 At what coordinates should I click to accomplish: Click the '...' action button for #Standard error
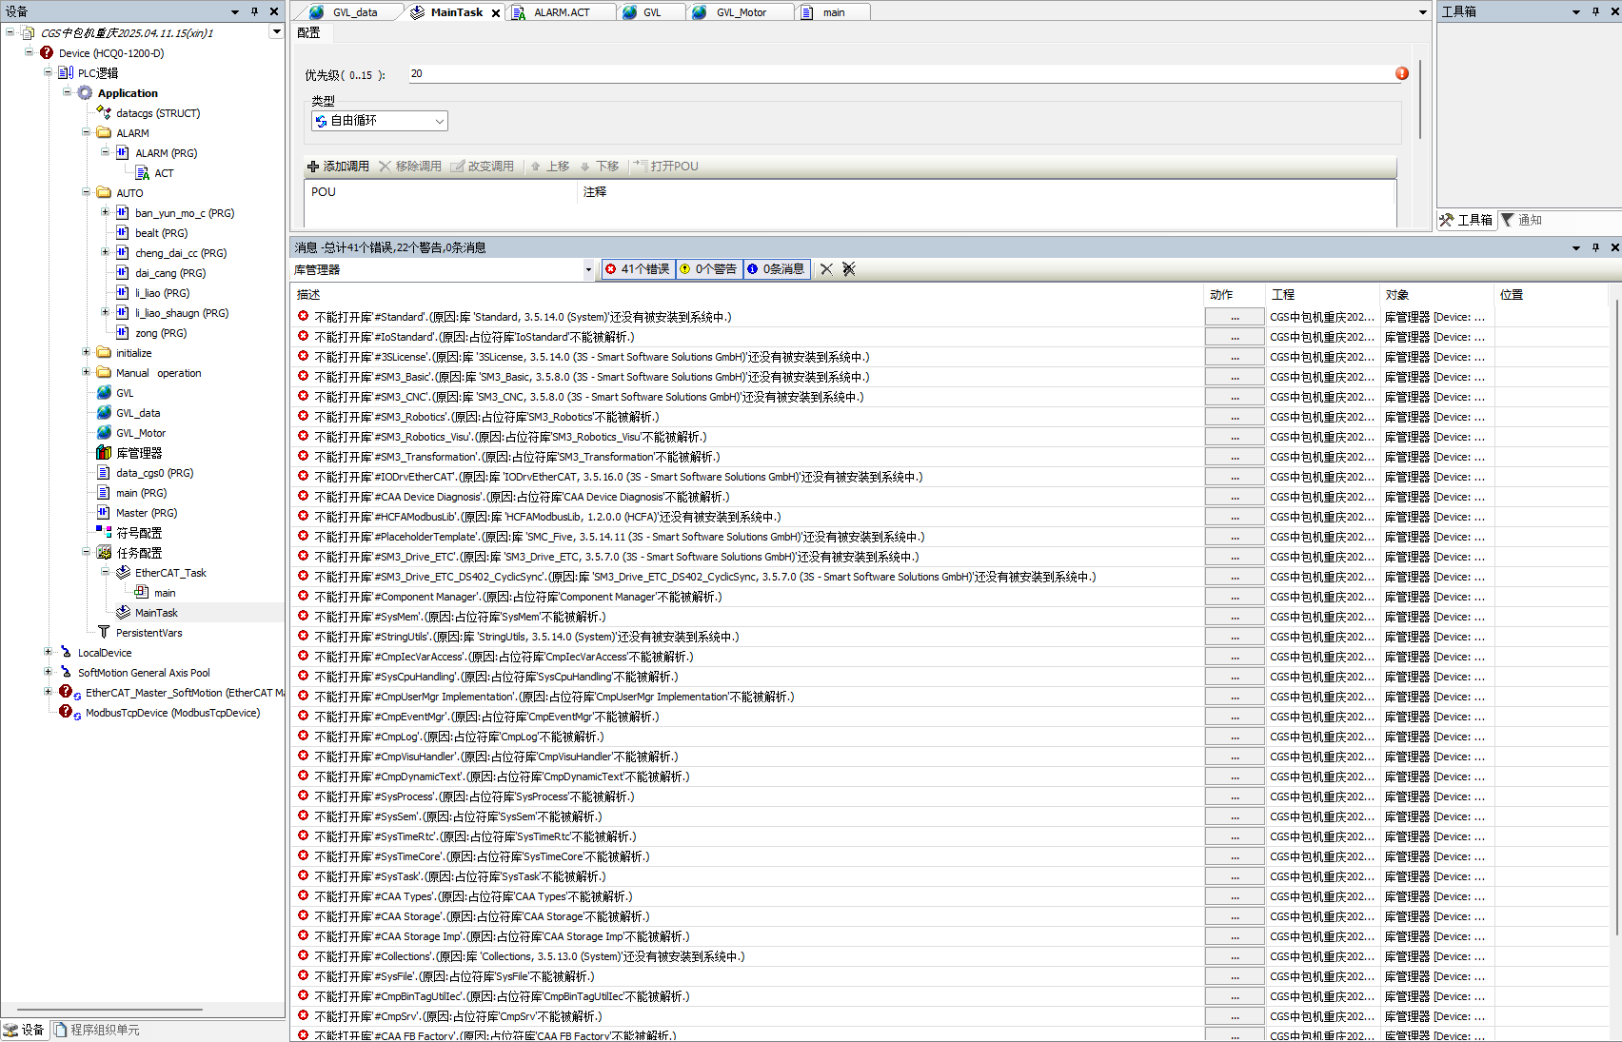tap(1235, 317)
